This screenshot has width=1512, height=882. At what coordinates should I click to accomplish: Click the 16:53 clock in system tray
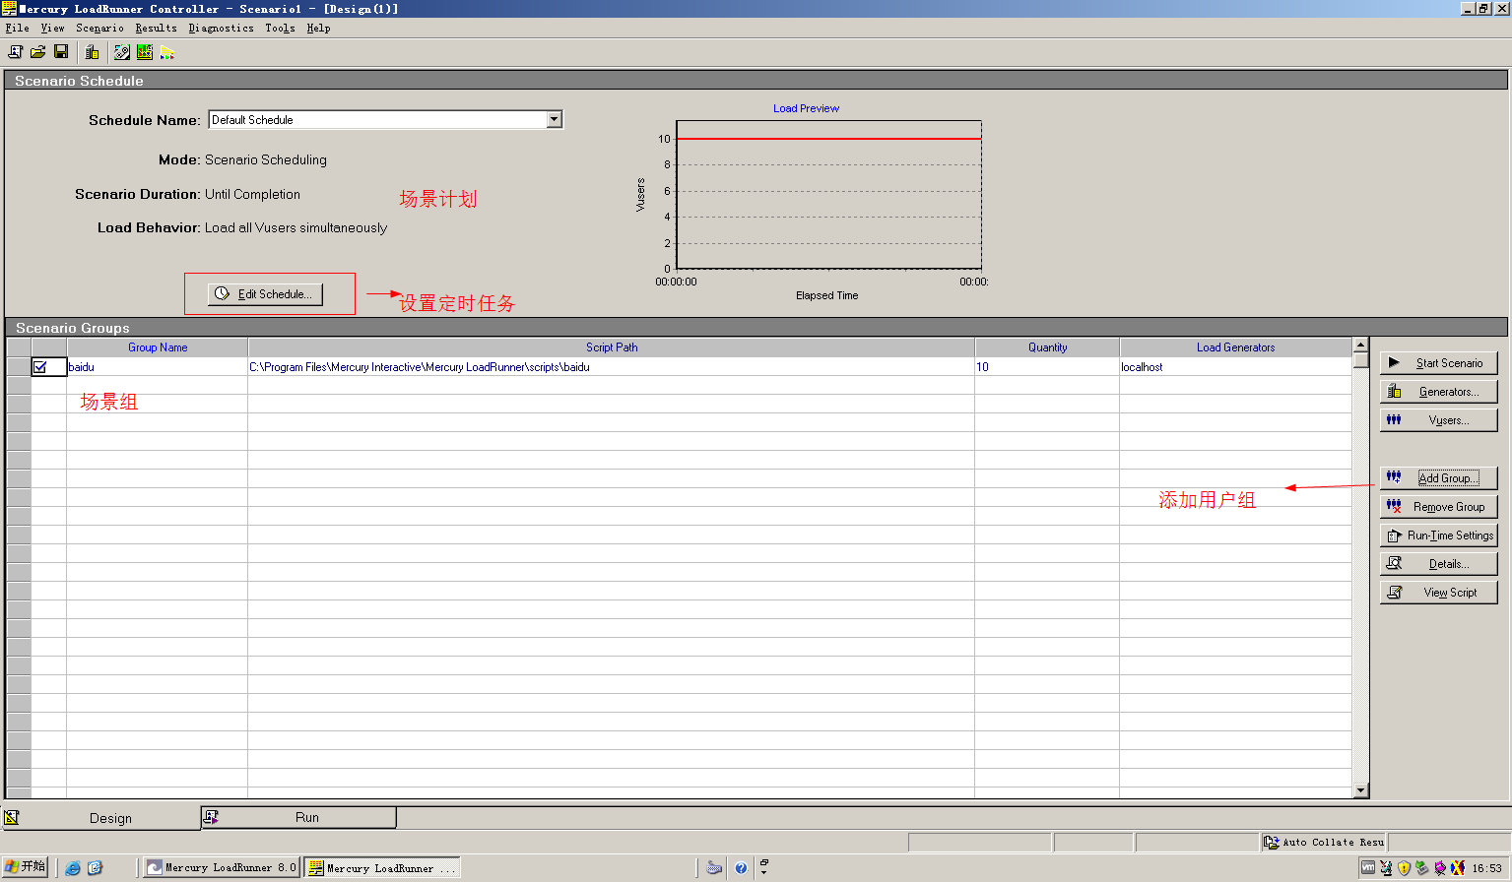click(1486, 868)
